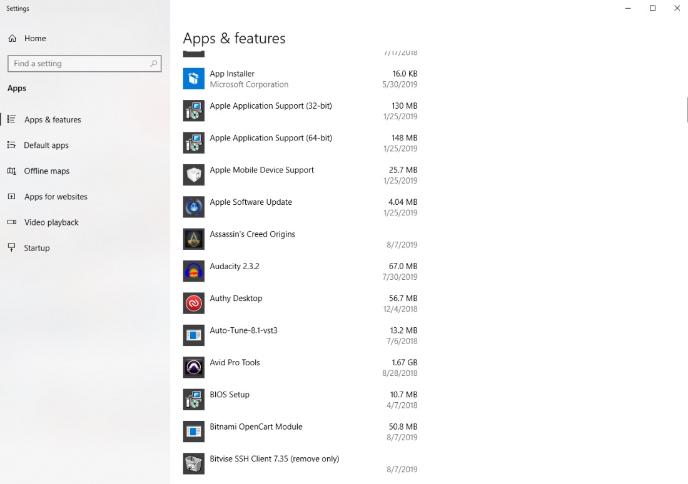The width and height of the screenshot is (688, 484).
Task: Click the App Installer app icon
Action: point(193,79)
